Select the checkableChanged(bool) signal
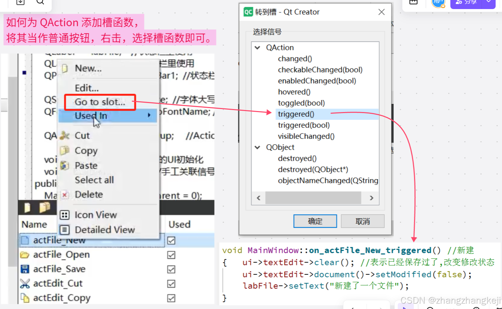 coord(320,70)
